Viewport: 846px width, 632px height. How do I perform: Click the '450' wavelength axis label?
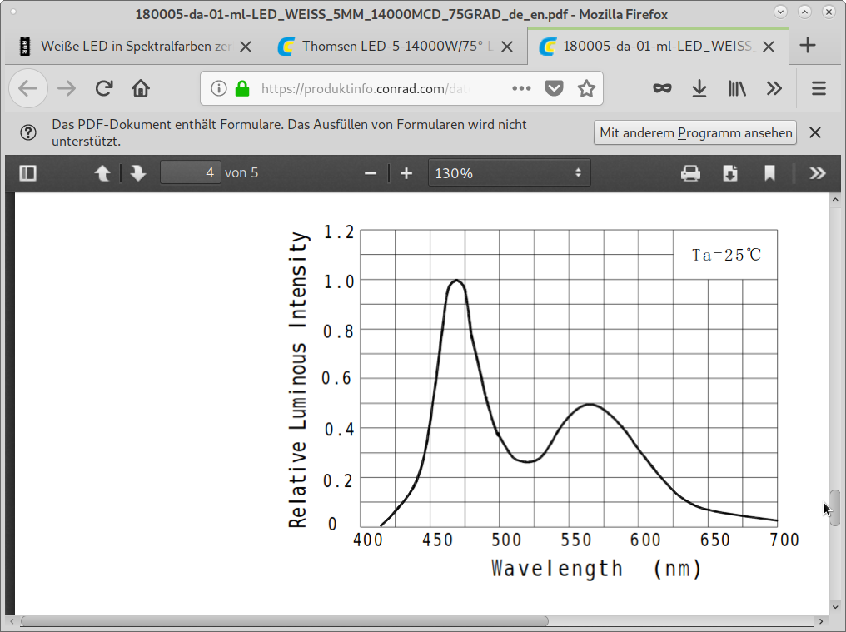pos(437,540)
